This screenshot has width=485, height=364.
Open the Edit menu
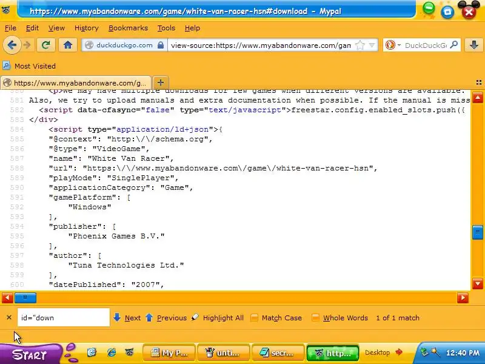(x=32, y=28)
